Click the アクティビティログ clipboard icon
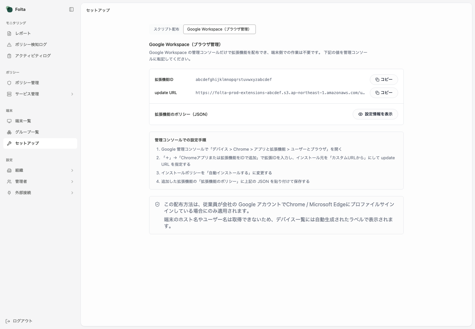Screen dimensions: 475x329 tap(9, 56)
